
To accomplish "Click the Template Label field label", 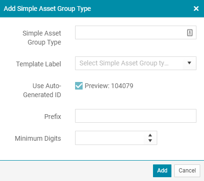I will pyautogui.click(x=39, y=64).
